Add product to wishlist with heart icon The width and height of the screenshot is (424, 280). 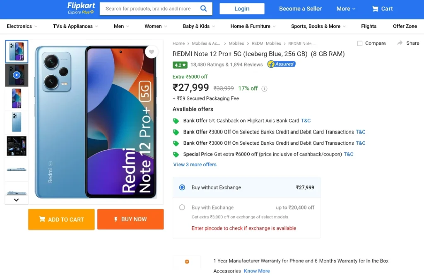(152, 52)
